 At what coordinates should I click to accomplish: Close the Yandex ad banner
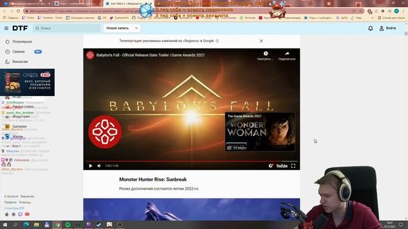click(x=261, y=41)
